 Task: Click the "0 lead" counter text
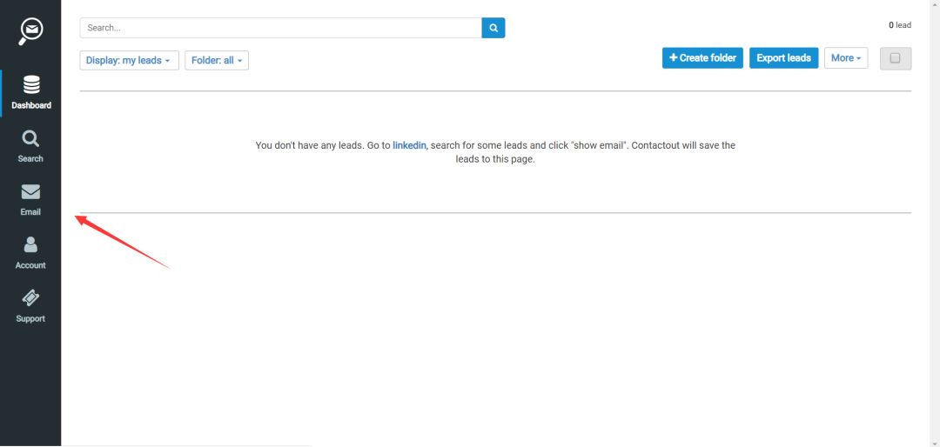point(899,25)
